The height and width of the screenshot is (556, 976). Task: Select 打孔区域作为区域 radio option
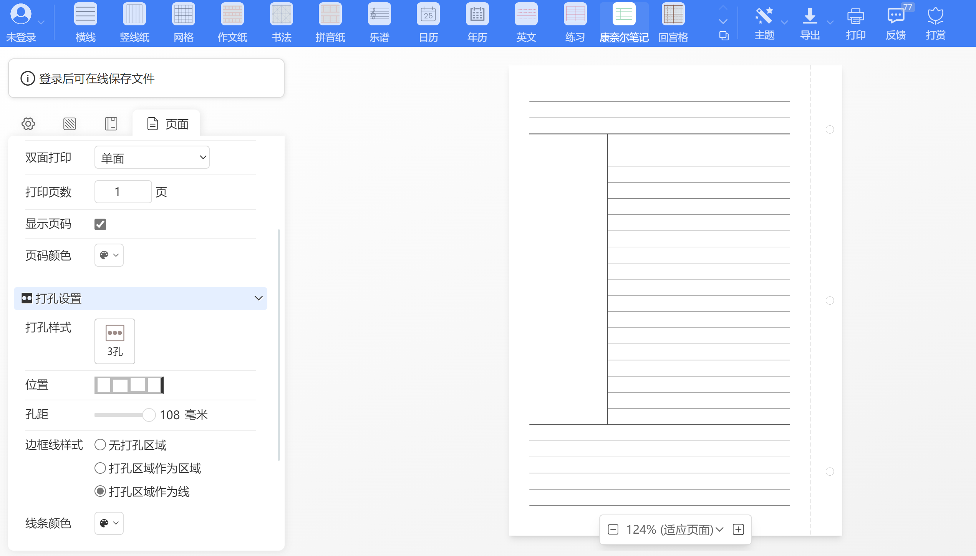point(100,468)
